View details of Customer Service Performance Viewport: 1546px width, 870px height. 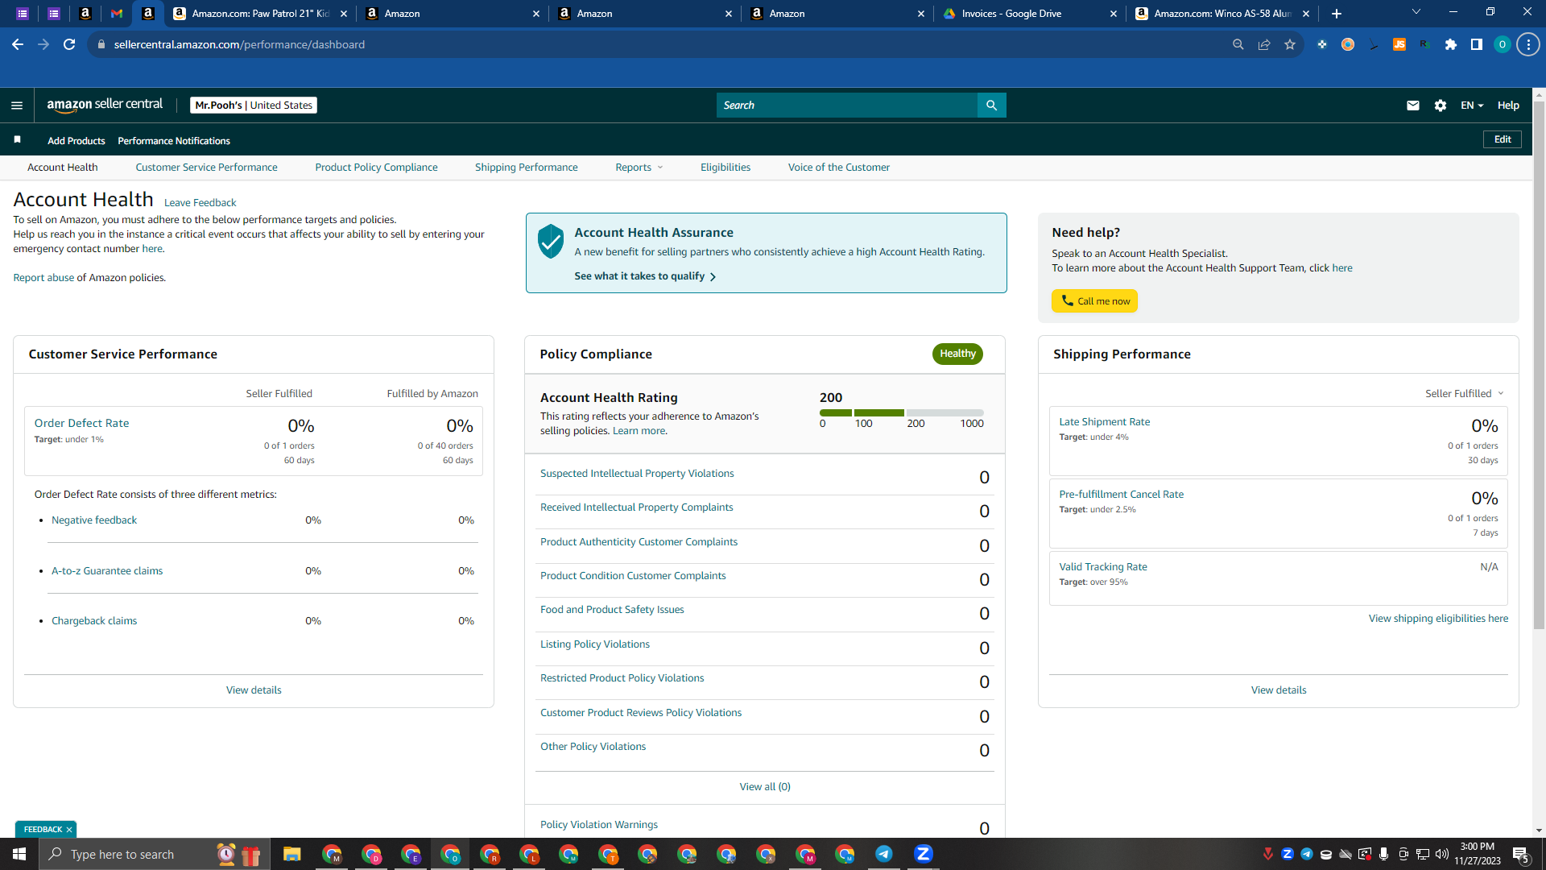pyautogui.click(x=254, y=690)
